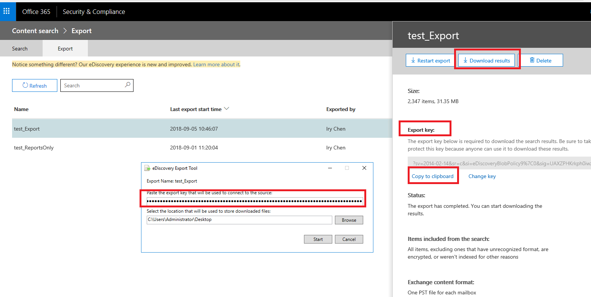
Task: Click Cancel in the Export Tool dialog
Action: click(x=349, y=239)
